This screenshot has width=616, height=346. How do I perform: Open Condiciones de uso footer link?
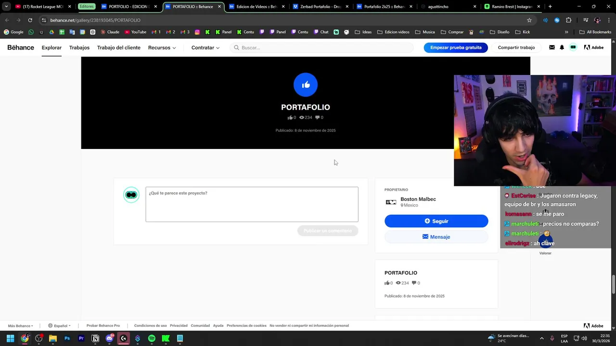pos(150,326)
